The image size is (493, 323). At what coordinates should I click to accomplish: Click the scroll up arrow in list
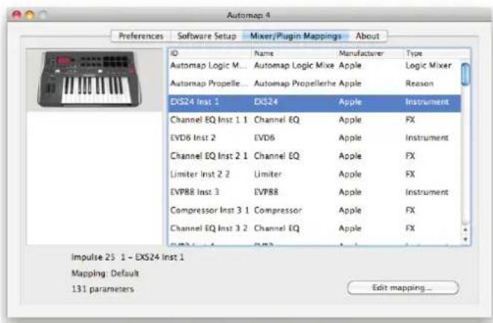coord(465,230)
